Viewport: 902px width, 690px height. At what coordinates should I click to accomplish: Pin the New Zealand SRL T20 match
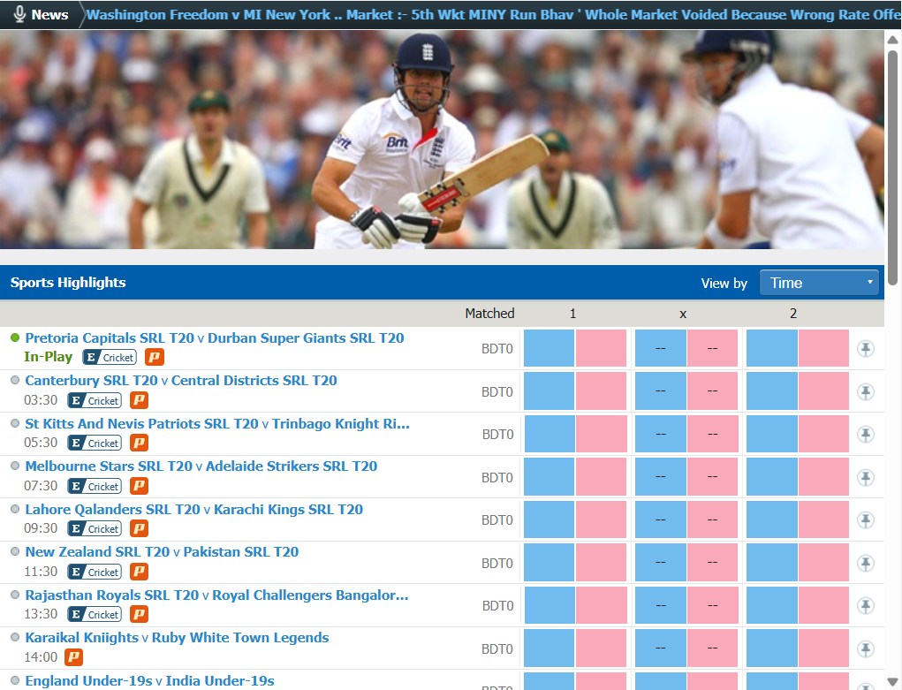(866, 564)
